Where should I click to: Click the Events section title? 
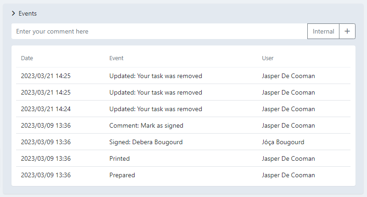click(28, 13)
